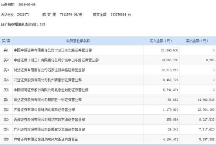
Task: Select the 卖4 row label
Action: click(x=6, y=130)
